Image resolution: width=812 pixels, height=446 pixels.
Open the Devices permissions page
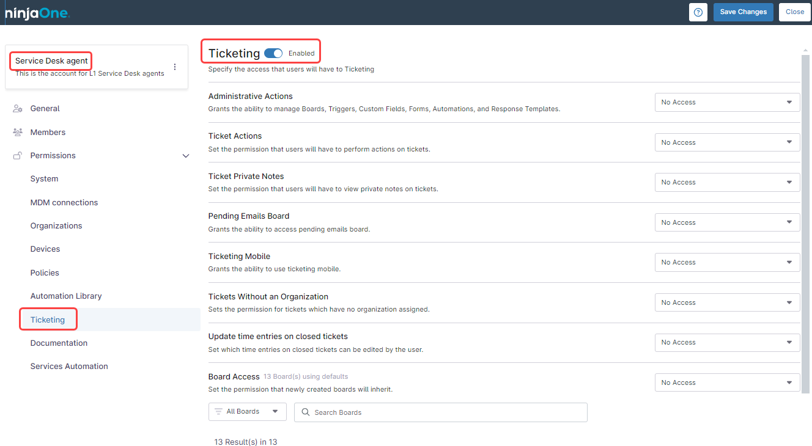[x=45, y=249]
